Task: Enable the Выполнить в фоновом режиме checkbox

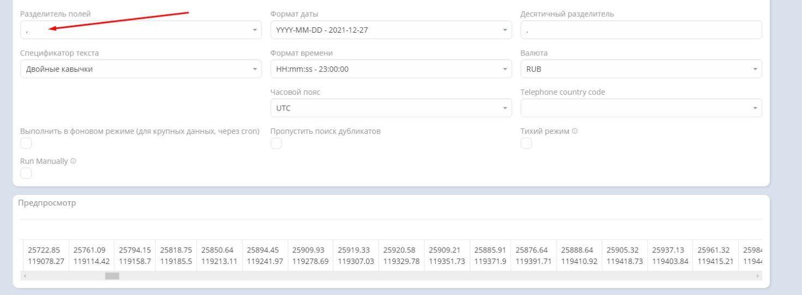Action: (x=26, y=143)
